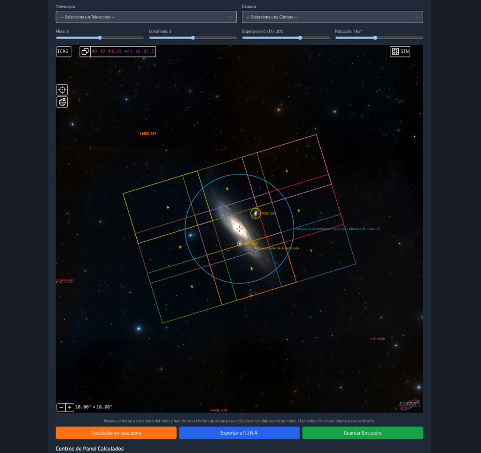Click the Nube Estelar de Andrómeda label
The width and height of the screenshot is (481, 453).
pyautogui.click(x=277, y=248)
